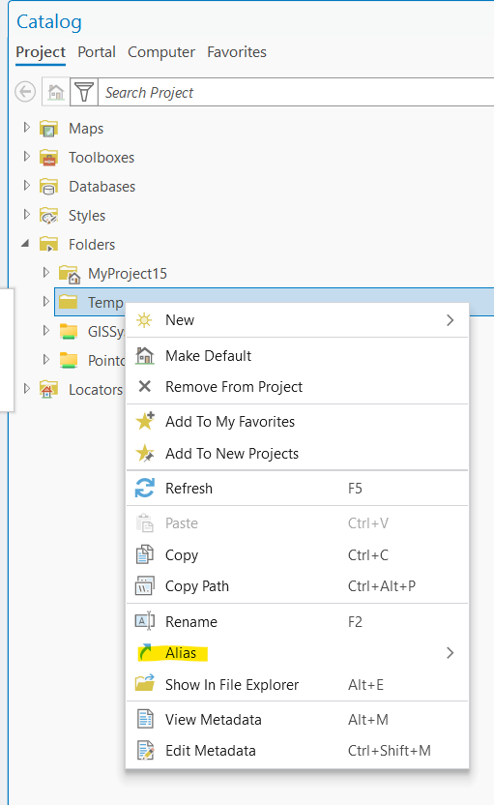Click the Locators folder icon
This screenshot has height=805, width=494.
pyautogui.click(x=48, y=390)
